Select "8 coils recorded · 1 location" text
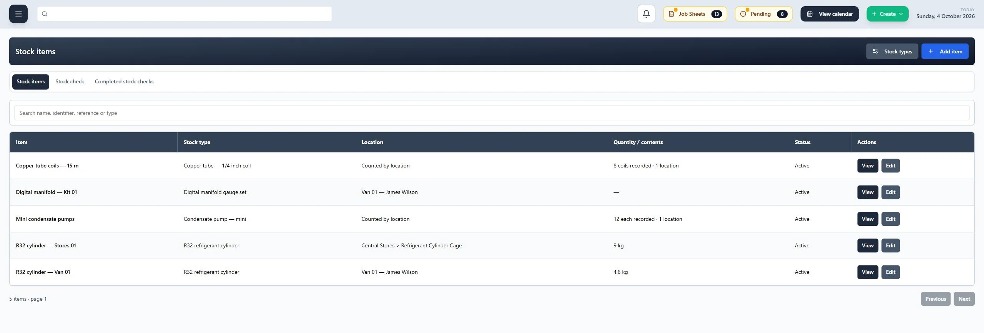The image size is (984, 333). click(x=646, y=166)
